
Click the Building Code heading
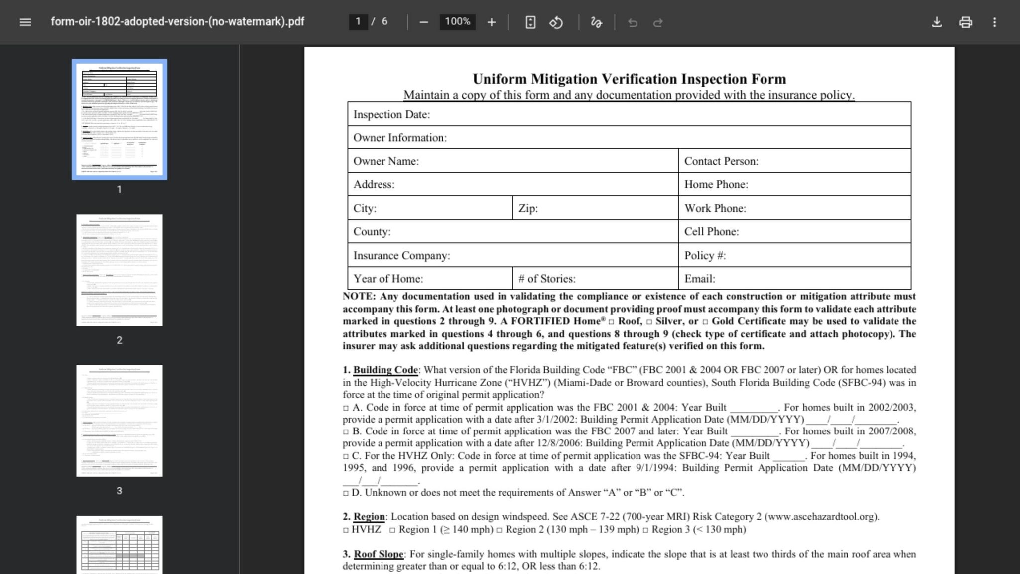point(385,370)
